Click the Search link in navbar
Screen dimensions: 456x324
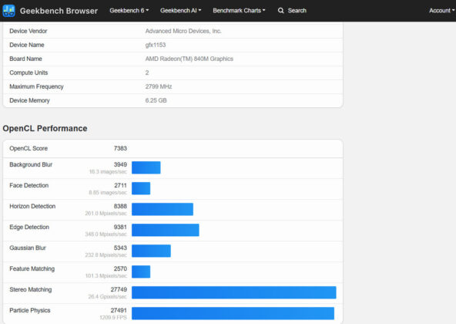pyautogui.click(x=297, y=11)
